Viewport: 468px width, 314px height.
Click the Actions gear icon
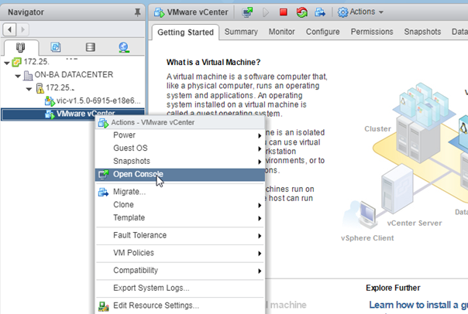342,12
